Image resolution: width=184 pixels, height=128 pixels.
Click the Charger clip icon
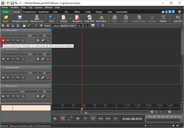coord(64,17)
